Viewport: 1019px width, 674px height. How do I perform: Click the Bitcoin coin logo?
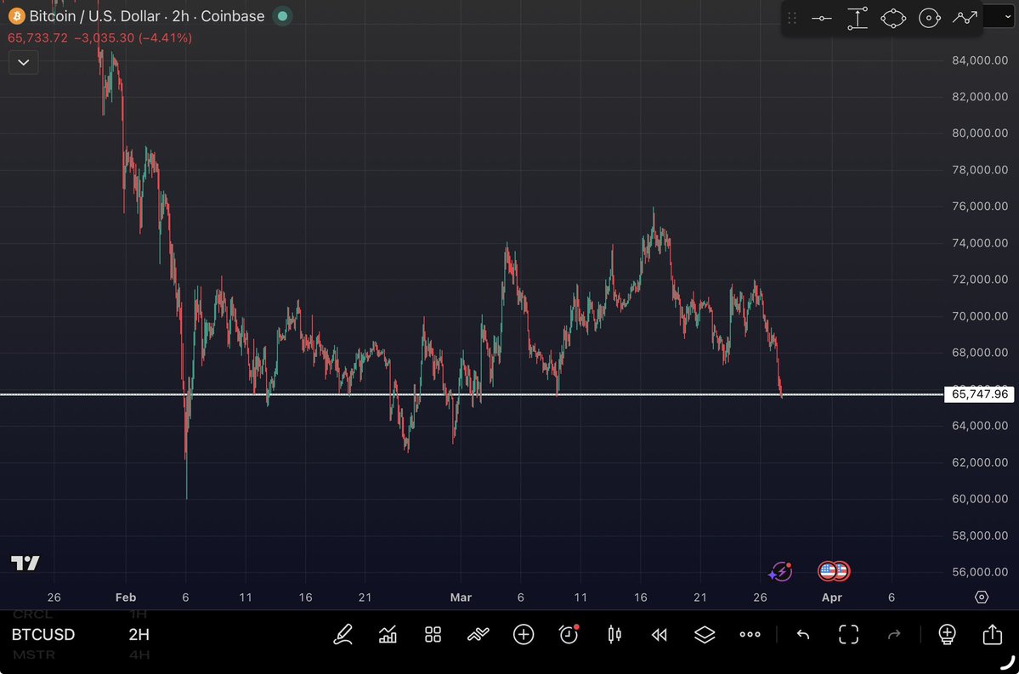pos(16,16)
